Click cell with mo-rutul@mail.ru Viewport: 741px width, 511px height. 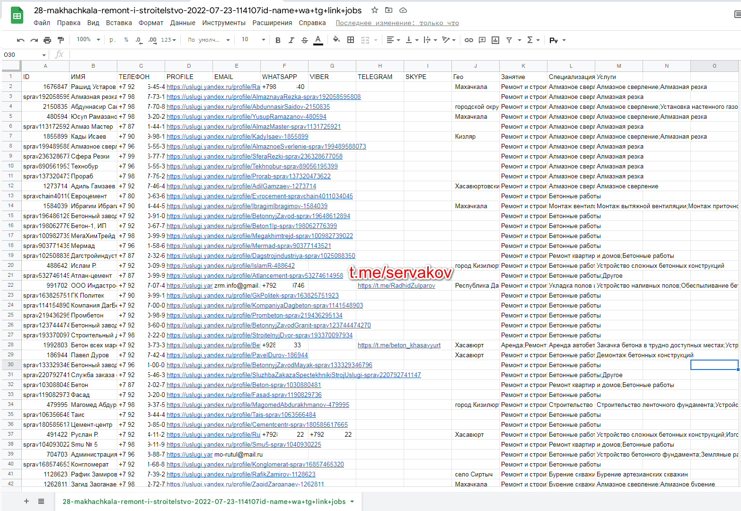pos(237,454)
